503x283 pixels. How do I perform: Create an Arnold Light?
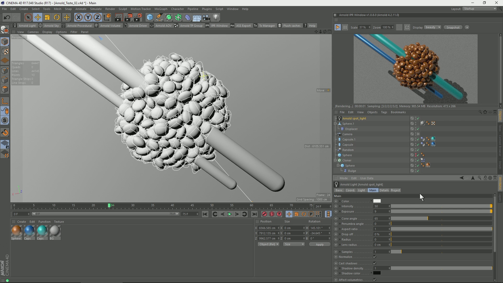(24, 26)
